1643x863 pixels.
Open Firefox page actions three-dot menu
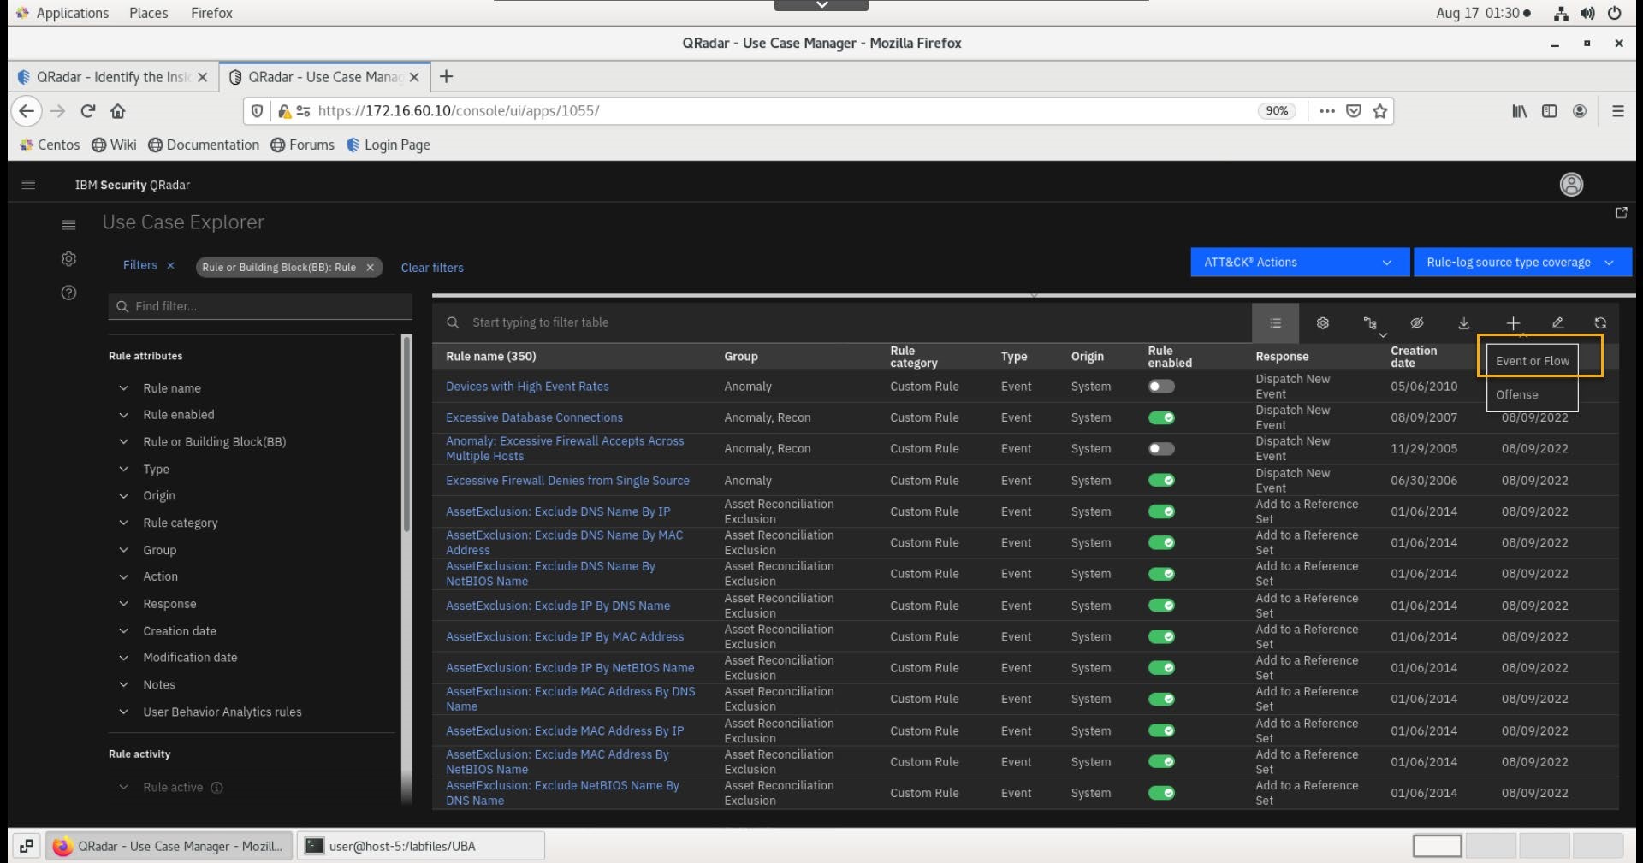click(1327, 111)
